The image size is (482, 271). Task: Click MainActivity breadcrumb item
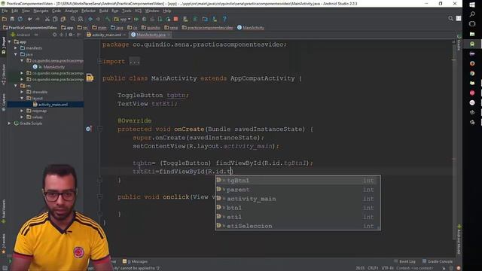pos(251,28)
